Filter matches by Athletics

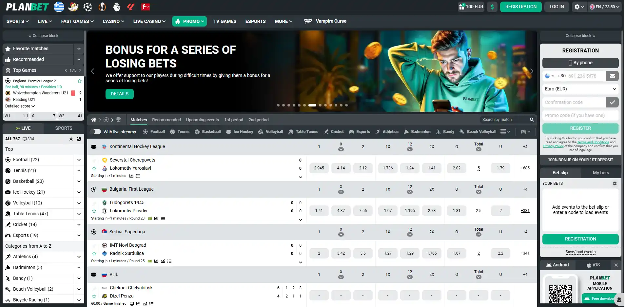pos(387,132)
